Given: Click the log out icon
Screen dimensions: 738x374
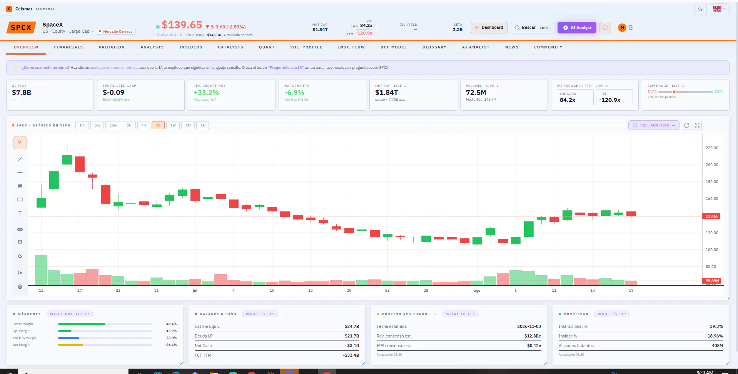Looking at the screenshot, I should pyautogui.click(x=631, y=28).
